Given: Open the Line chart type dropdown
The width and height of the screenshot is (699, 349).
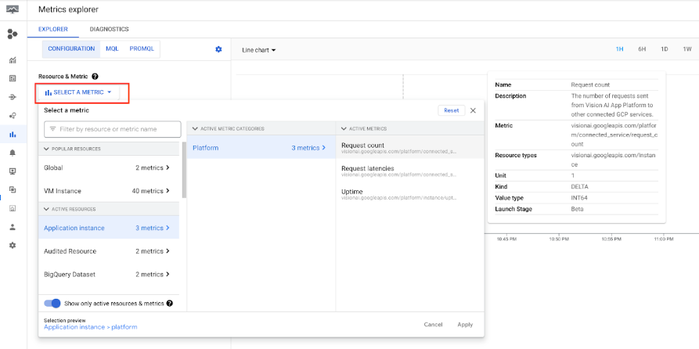Looking at the screenshot, I should (258, 50).
